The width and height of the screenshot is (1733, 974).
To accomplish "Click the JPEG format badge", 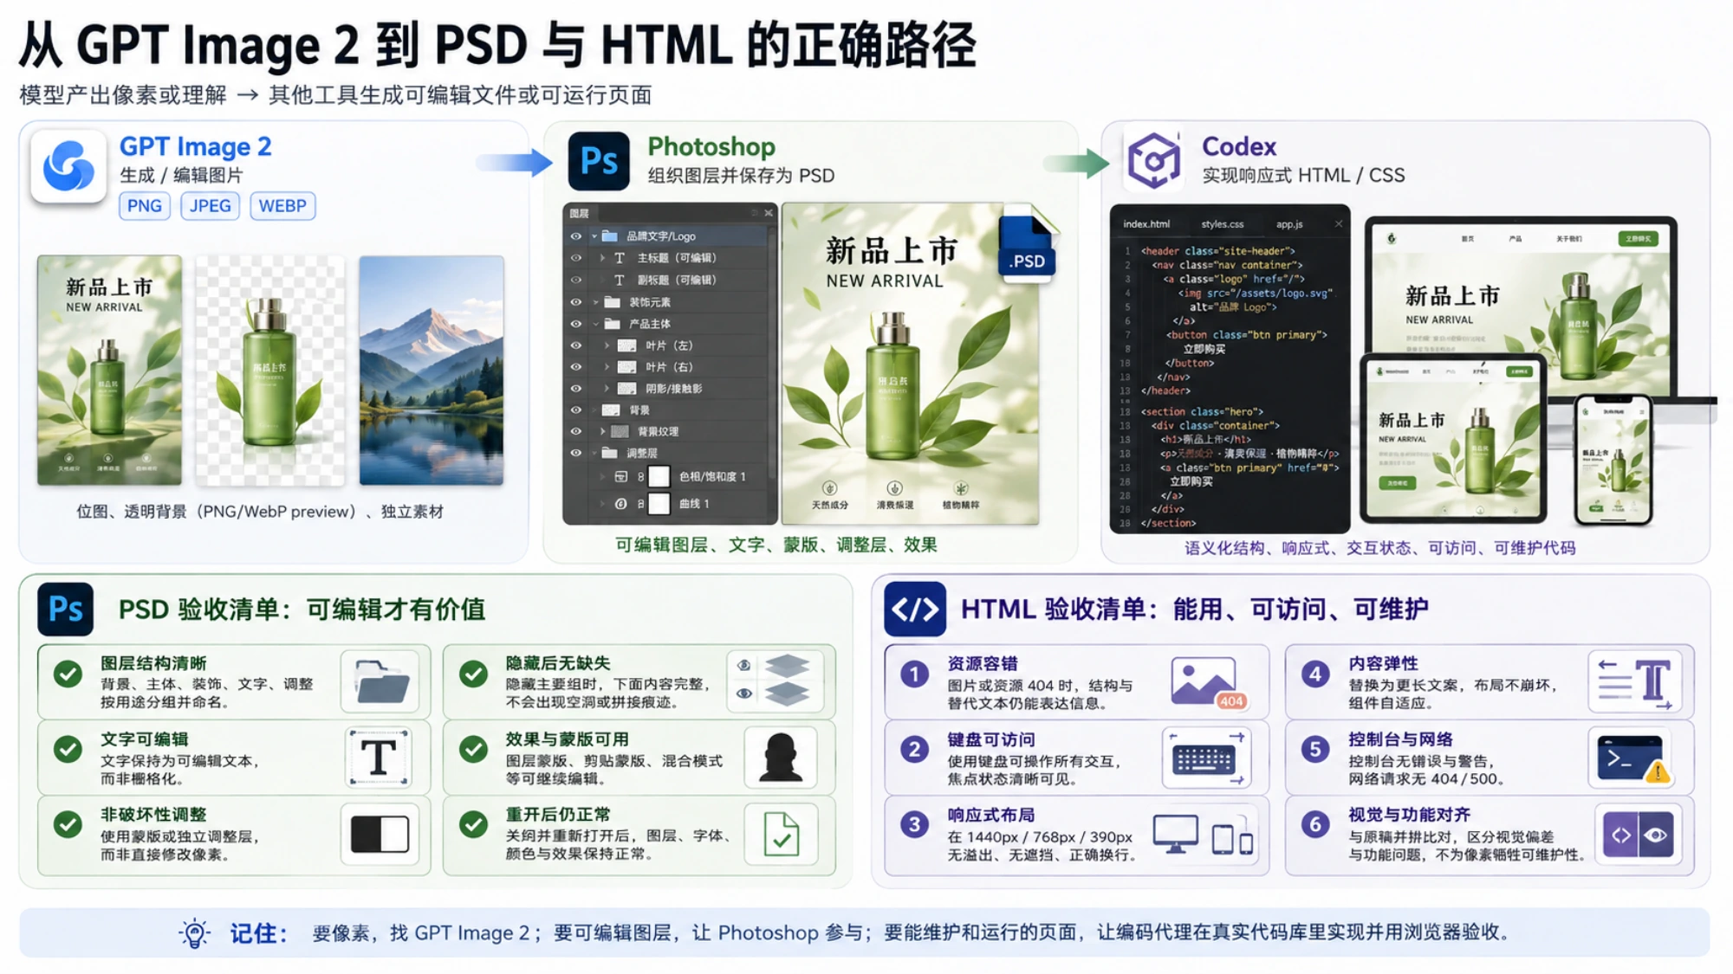I will pos(210,206).
